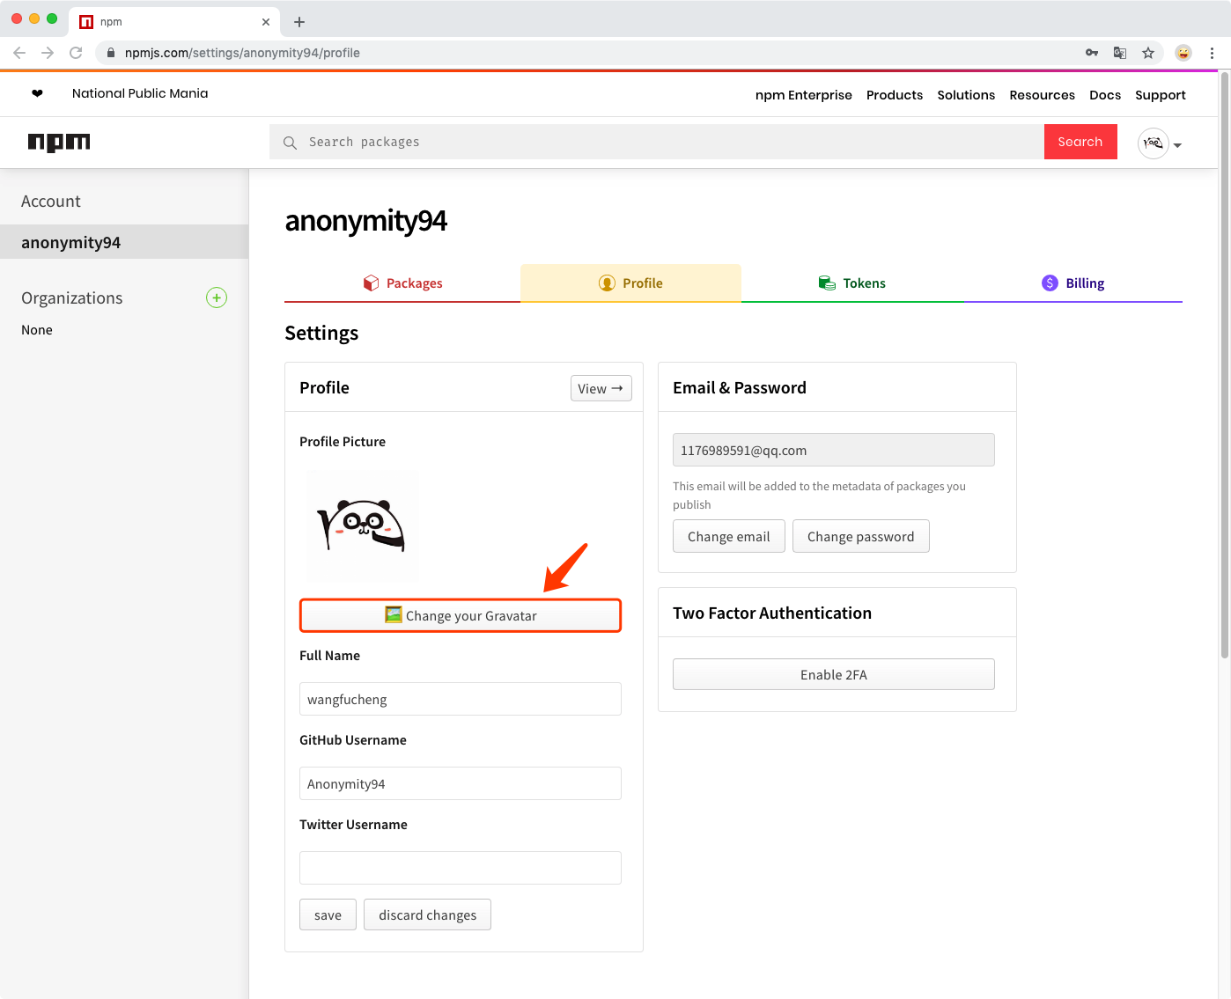Screen dimensions: 1231x999
Task: Click the save button
Action: 328,915
